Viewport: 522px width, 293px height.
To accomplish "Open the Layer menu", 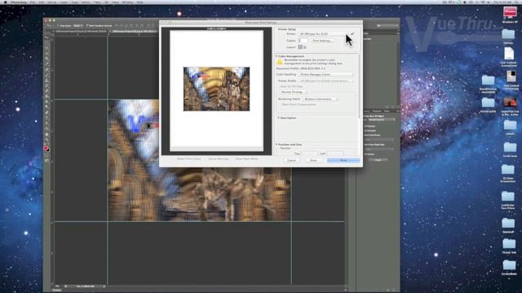I will (64, 2).
